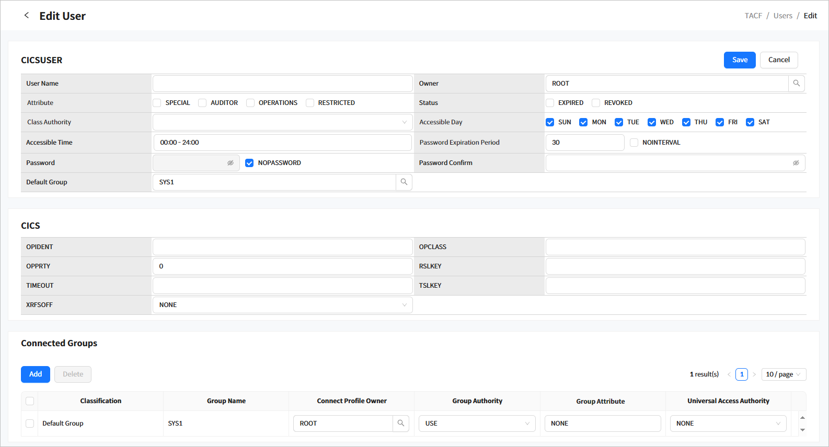Screen dimensions: 829x447
Task: Expand the XRFSOFF dropdown
Action: 282,305
